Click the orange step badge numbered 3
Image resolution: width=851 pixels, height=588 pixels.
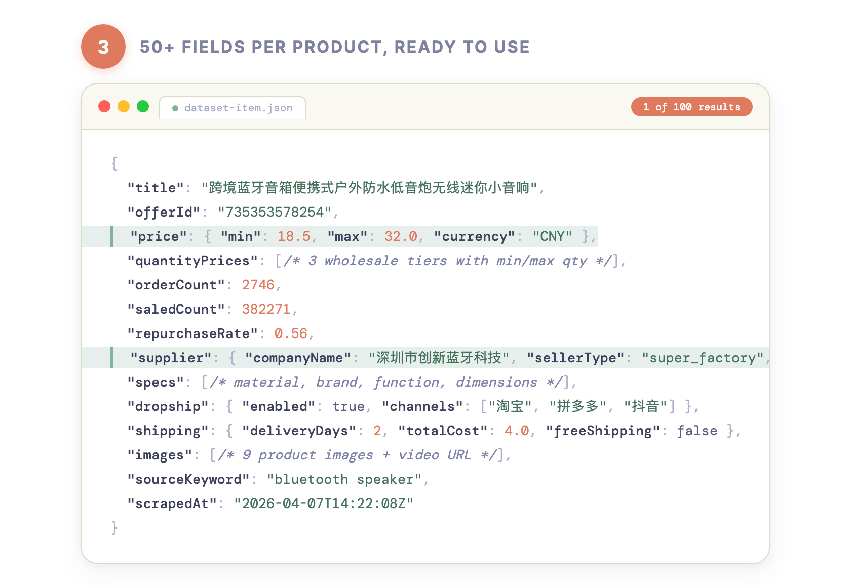(x=103, y=47)
